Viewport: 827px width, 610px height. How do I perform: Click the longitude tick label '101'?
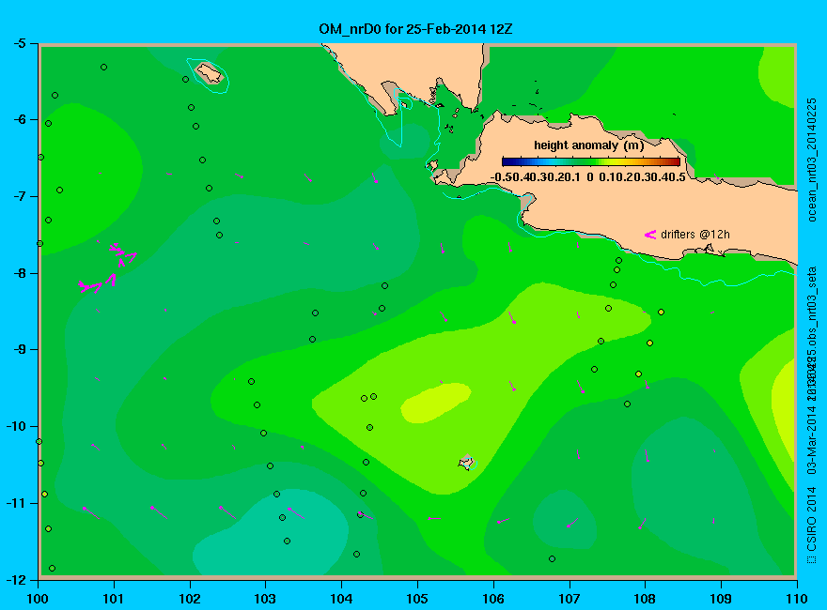[x=114, y=599]
